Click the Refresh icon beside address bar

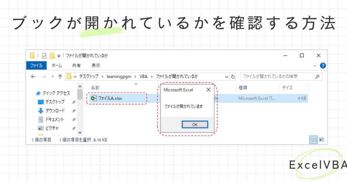coord(233,76)
